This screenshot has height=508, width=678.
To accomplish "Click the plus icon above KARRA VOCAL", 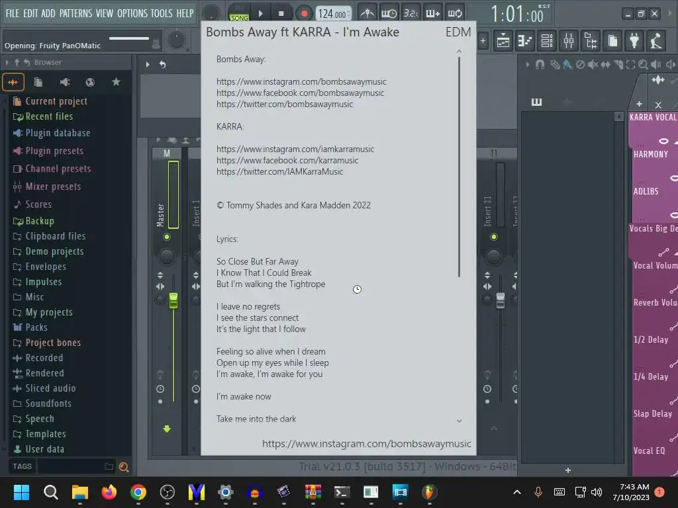I will [639, 104].
